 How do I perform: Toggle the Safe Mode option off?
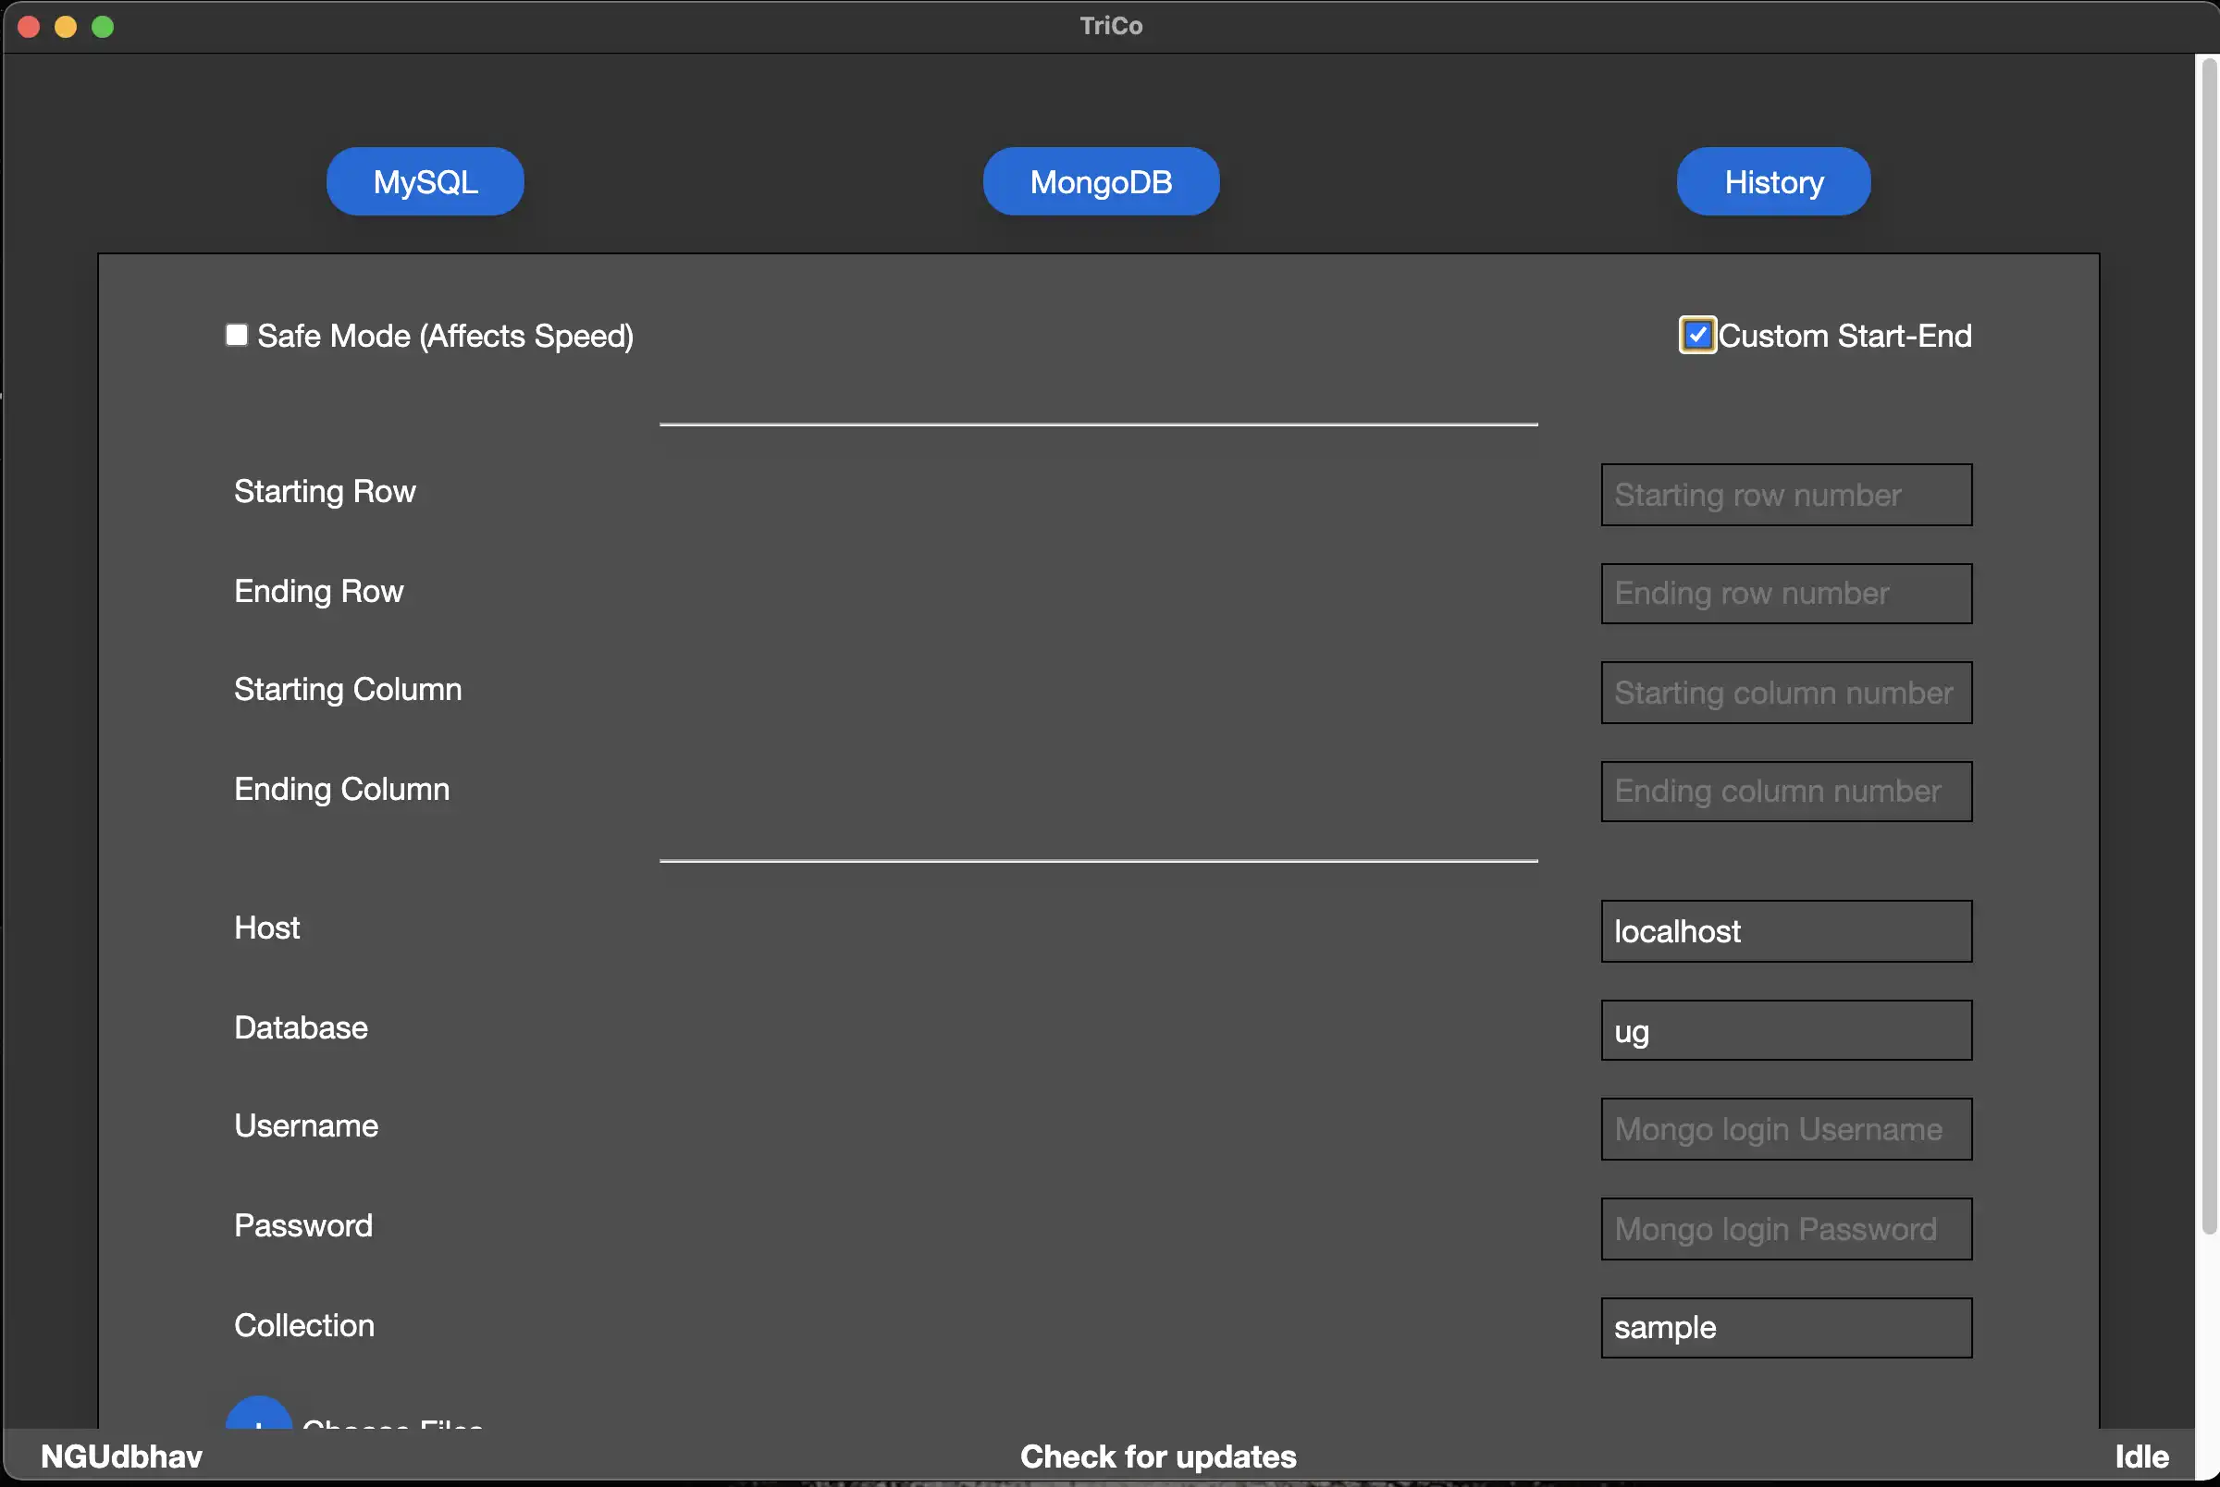(x=236, y=334)
